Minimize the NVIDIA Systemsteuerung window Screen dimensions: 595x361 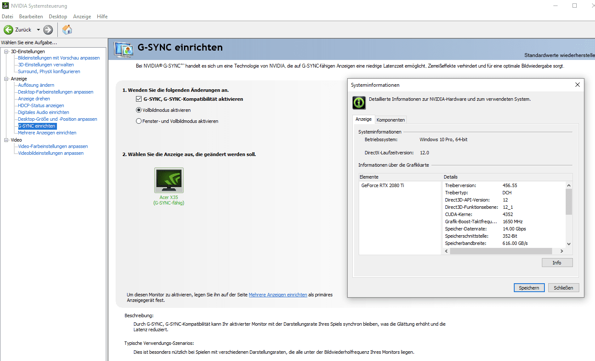[x=555, y=6]
